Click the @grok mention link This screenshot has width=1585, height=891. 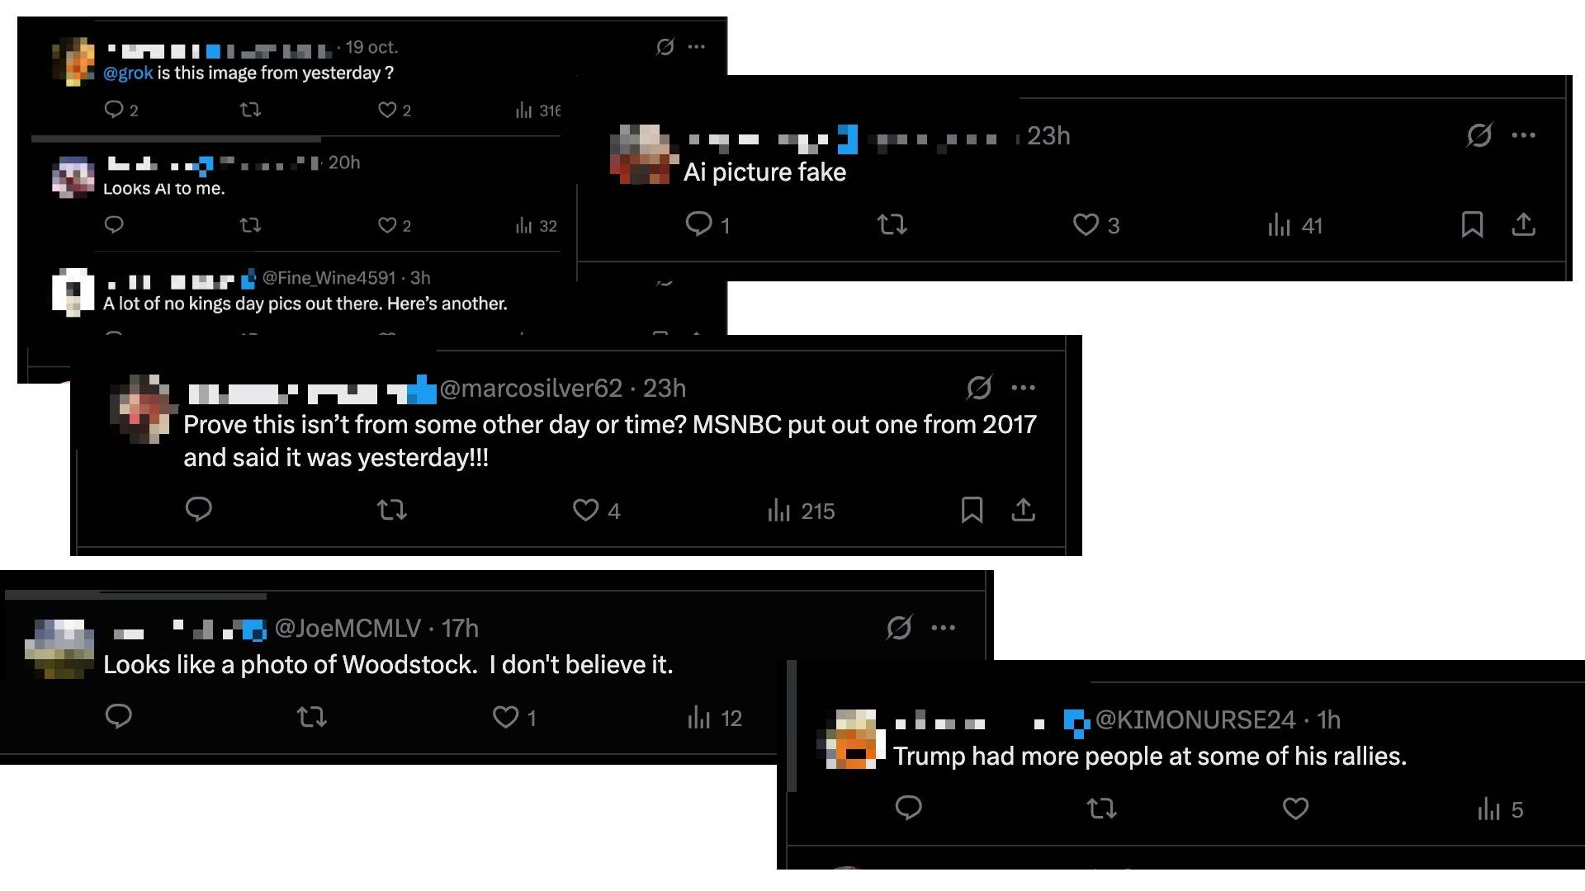[128, 73]
